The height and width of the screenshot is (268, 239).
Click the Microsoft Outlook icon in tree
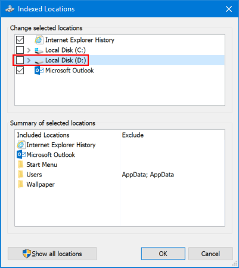point(39,71)
